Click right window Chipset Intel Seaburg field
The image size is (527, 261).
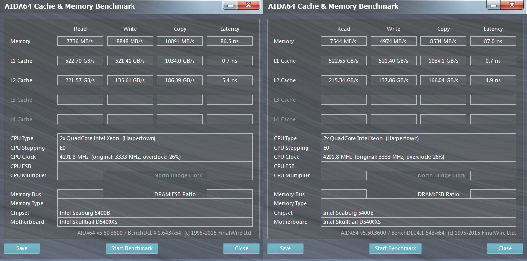pyautogui.click(x=418, y=213)
